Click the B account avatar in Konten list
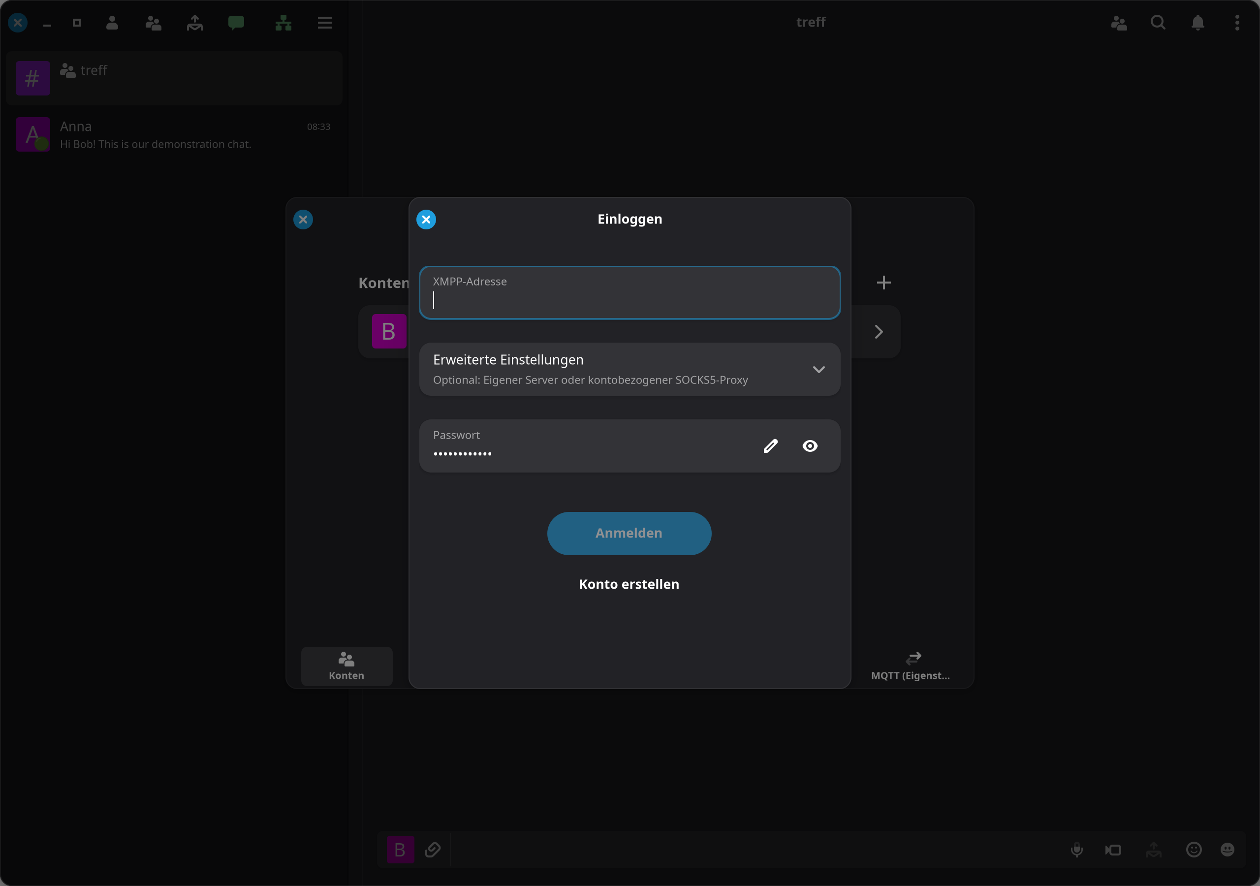 click(389, 332)
